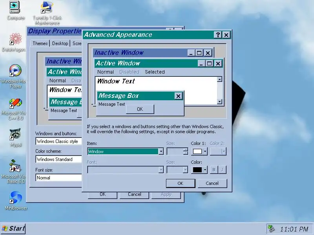Click the OK button in Message Box preview
This screenshot has height=235, width=314.
click(x=140, y=109)
